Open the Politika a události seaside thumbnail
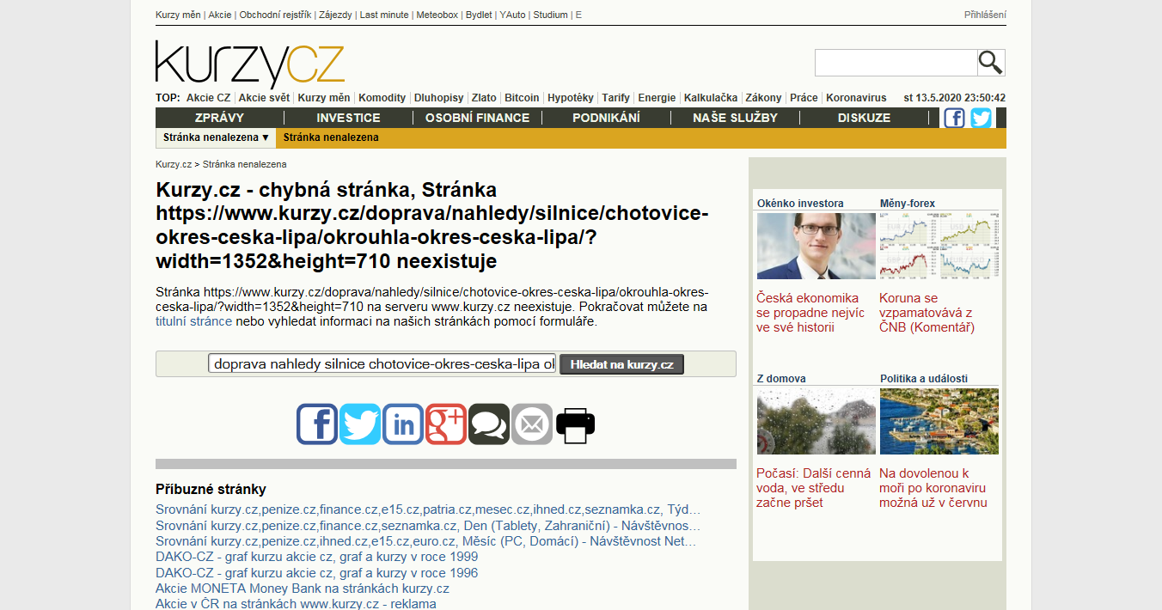1162x610 pixels. click(x=939, y=421)
